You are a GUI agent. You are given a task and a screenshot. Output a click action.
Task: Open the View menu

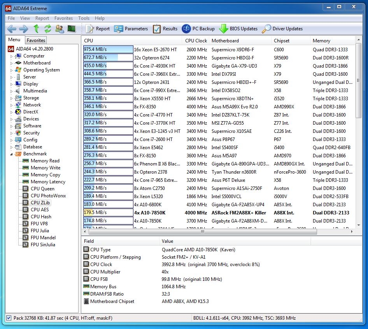25,18
